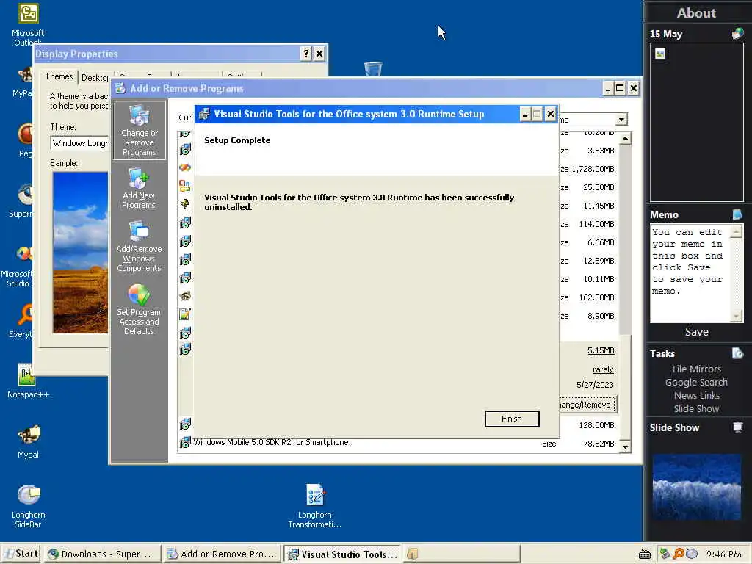Click the keyboard icon in the system tray

pos(645,554)
